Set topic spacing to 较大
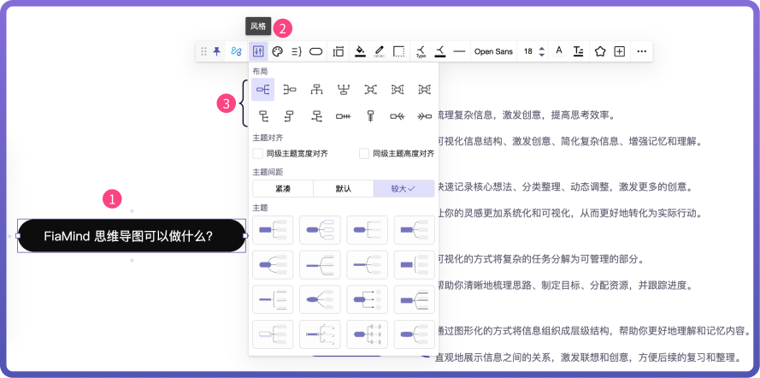The width and height of the screenshot is (760, 378). [404, 188]
